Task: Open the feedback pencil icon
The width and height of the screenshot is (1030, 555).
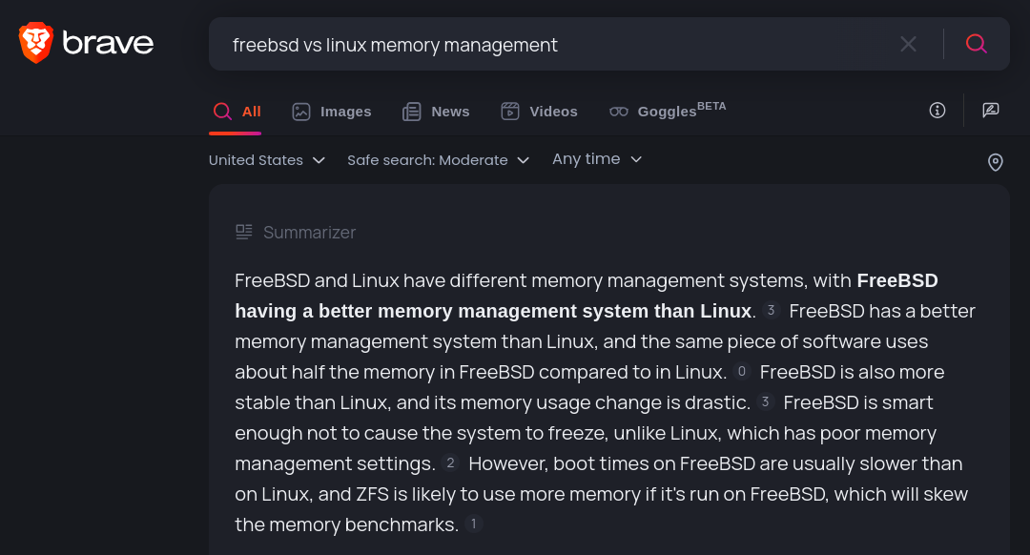Action: coord(991,111)
